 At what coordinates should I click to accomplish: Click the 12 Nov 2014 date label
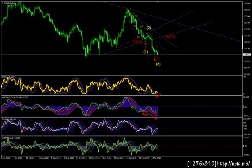(94, 158)
